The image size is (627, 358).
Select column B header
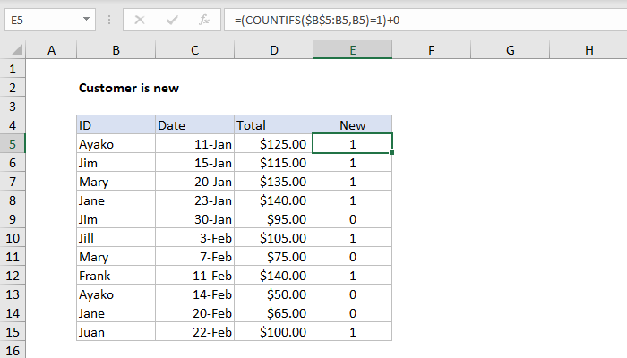[x=116, y=51]
